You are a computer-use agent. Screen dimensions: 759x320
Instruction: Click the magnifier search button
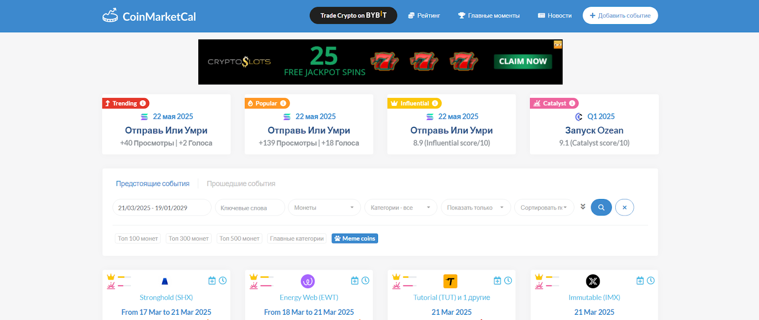(601, 207)
